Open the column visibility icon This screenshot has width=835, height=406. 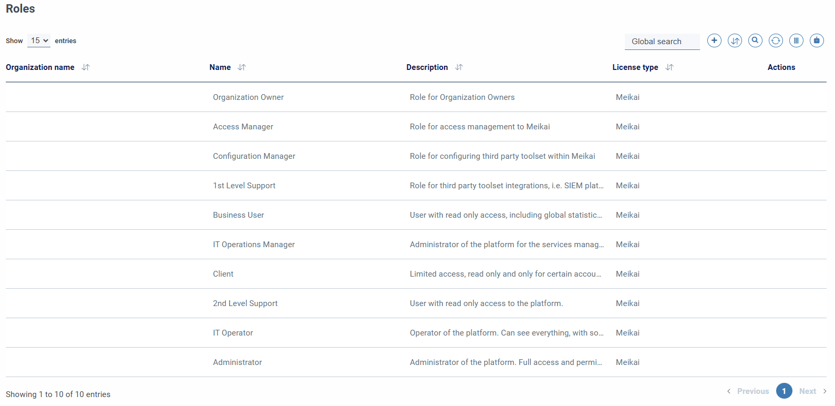point(796,40)
